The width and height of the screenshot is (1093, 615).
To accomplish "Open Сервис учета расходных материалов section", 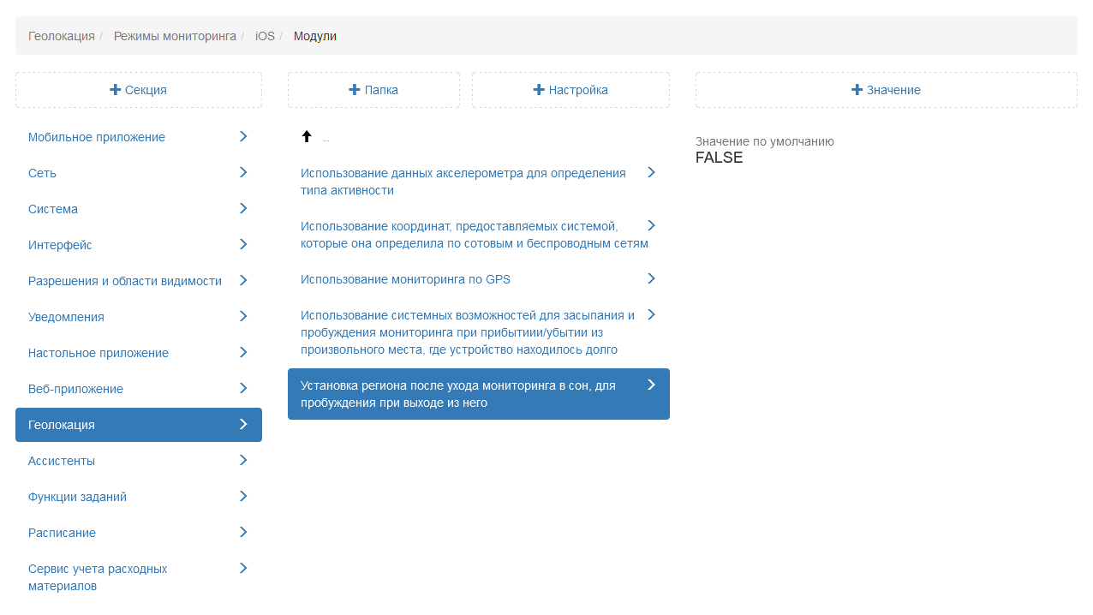I will point(98,577).
